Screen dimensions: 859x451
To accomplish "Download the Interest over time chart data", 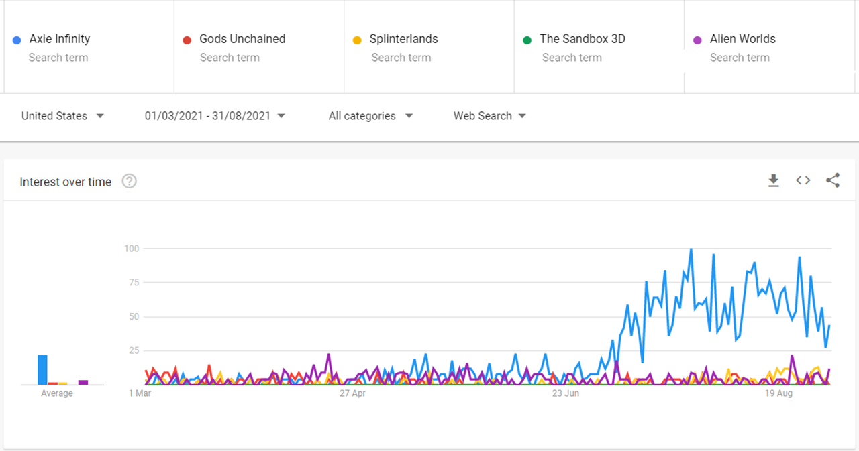I will click(x=774, y=180).
